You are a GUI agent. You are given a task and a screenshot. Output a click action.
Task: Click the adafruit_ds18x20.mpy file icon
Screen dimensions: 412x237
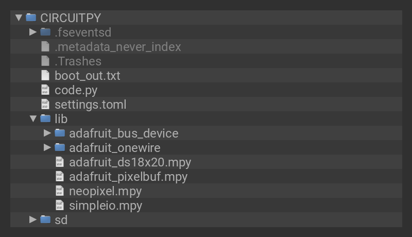click(x=60, y=162)
